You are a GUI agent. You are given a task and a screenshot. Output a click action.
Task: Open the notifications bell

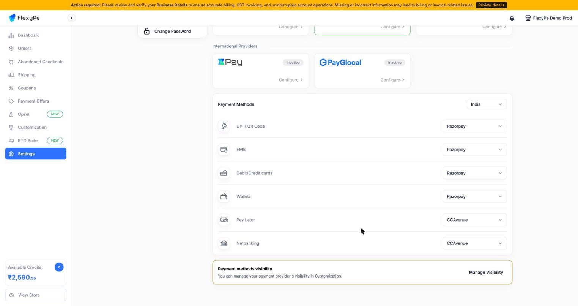[x=512, y=18]
